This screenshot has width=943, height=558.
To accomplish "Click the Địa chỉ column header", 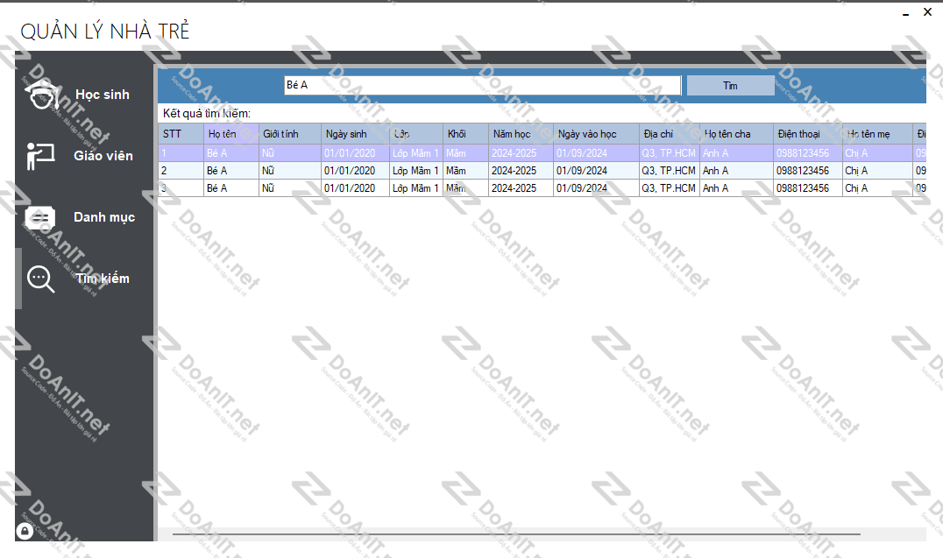I will (670, 134).
